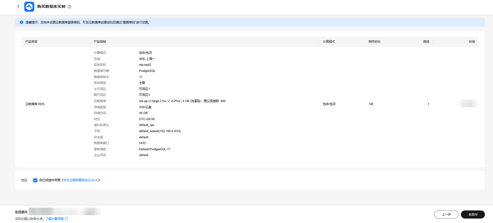Click the 计费模式 column header
This screenshot has height=223, width=493.
point(329,42)
